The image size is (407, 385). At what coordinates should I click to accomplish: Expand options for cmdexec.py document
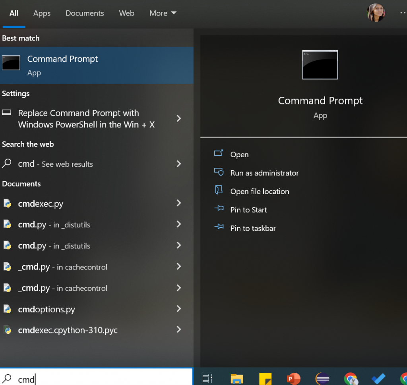tap(179, 203)
